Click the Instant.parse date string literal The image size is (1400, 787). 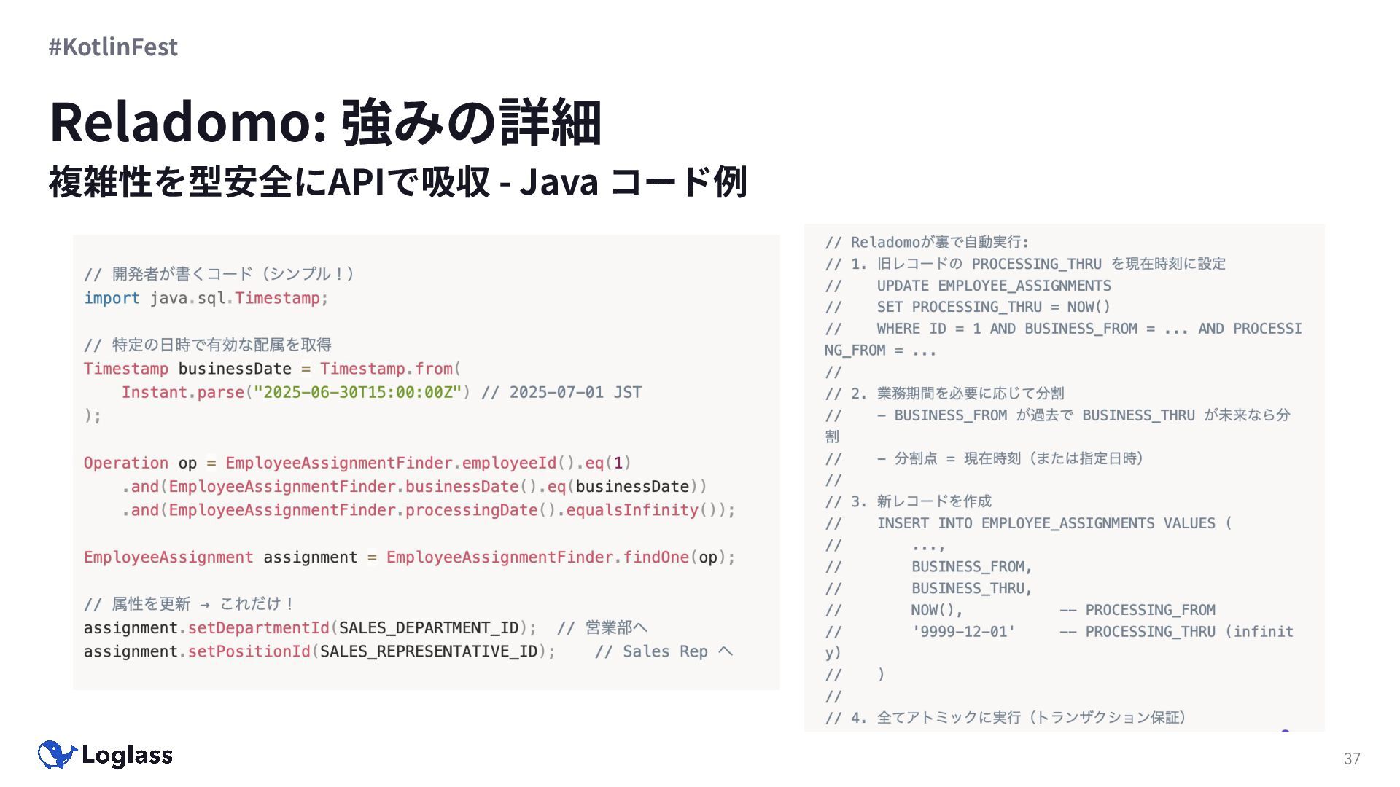click(357, 392)
